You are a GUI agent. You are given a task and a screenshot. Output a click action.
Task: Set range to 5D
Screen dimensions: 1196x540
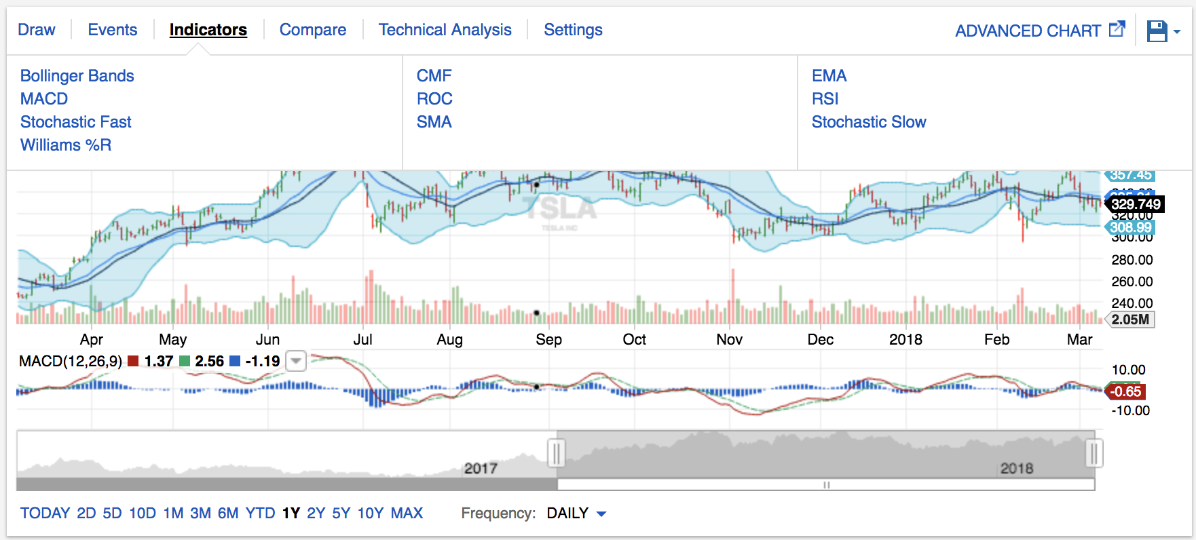click(x=112, y=514)
